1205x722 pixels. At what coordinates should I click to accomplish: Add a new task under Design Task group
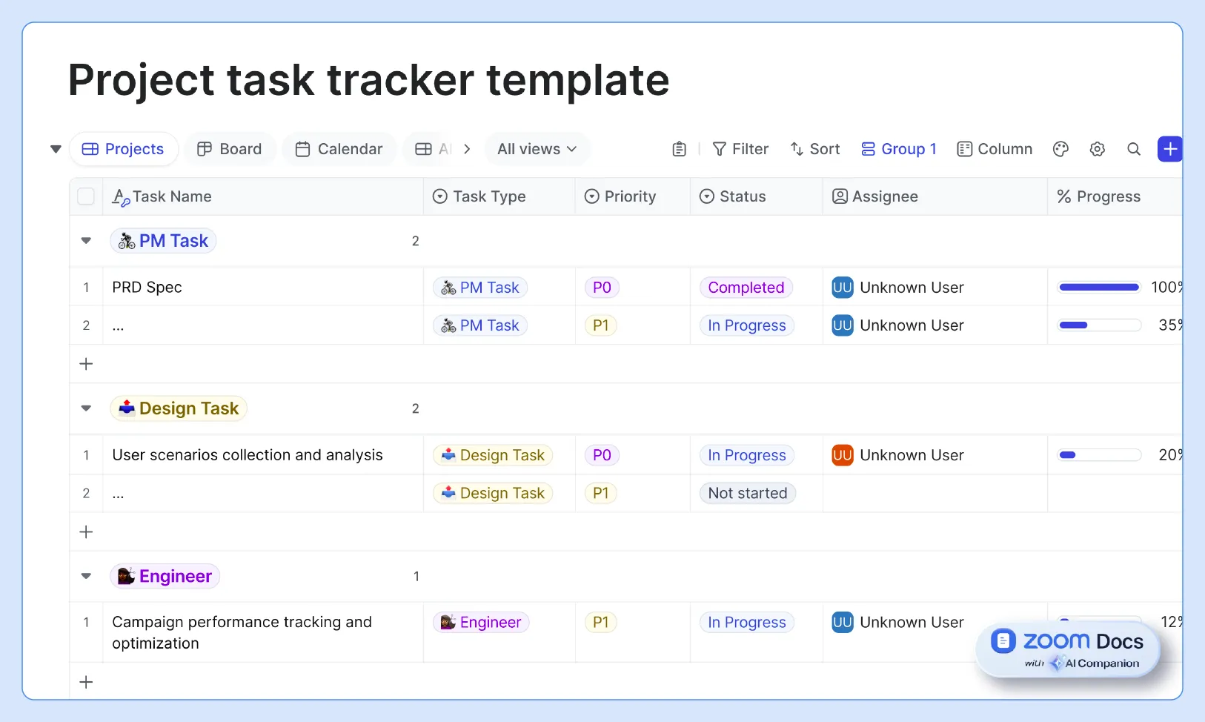click(86, 531)
